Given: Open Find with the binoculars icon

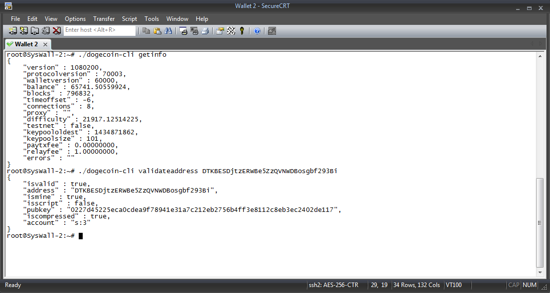Looking at the screenshot, I should tap(168, 31).
